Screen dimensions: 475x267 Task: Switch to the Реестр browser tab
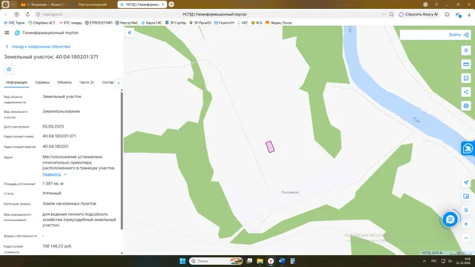coord(92,4)
